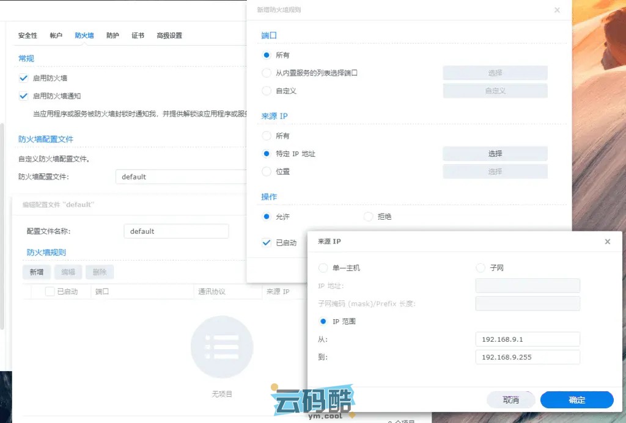Go to the 证书 tab

[138, 35]
